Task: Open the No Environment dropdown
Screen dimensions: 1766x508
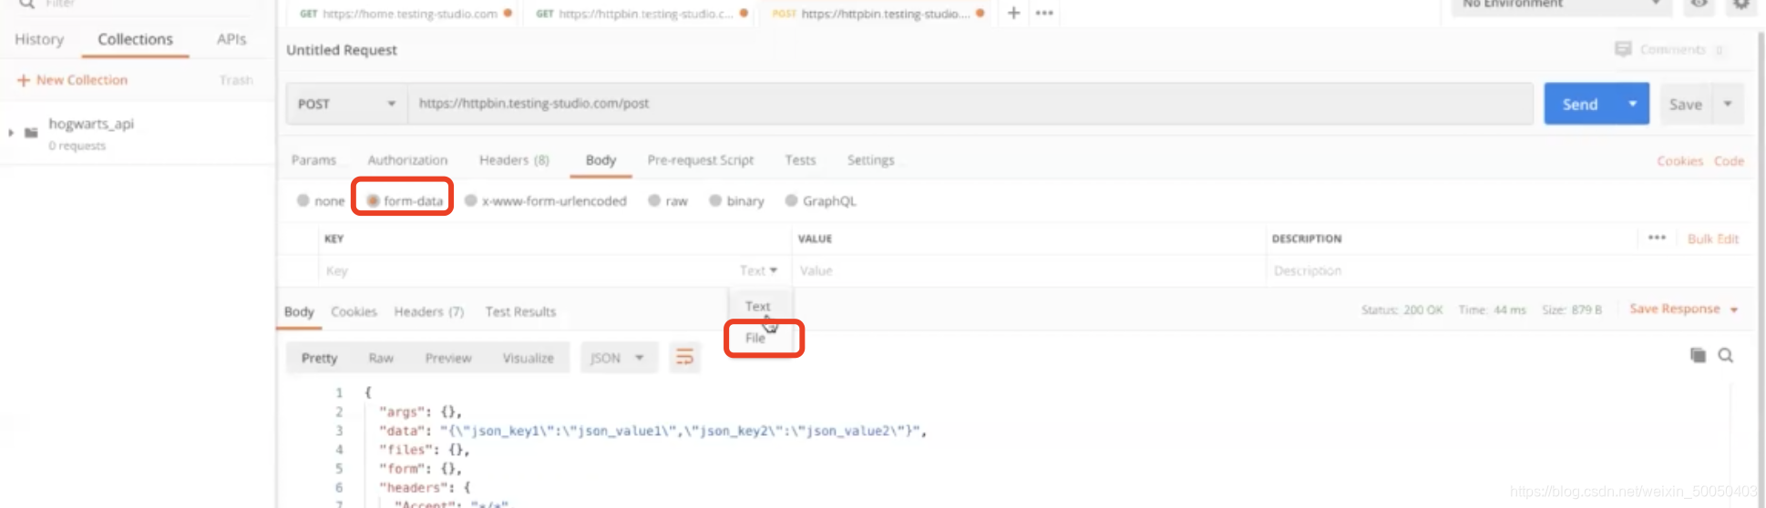Action: coord(1561,5)
